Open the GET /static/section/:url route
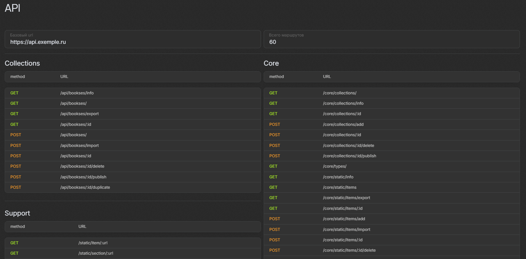 (133, 253)
